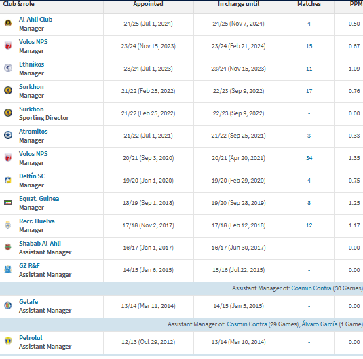Click the Appointed column header

click(148, 4)
